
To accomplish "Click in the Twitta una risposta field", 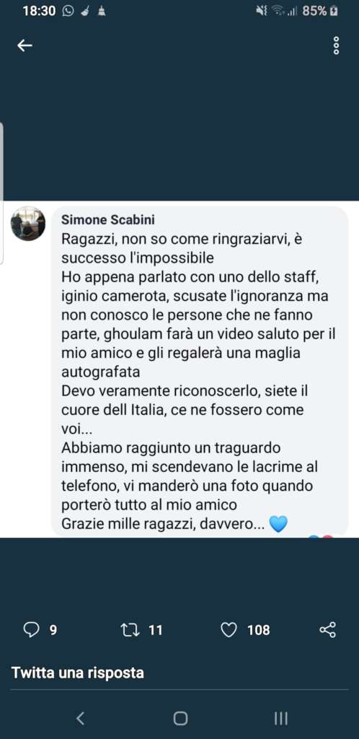I will (179, 673).
